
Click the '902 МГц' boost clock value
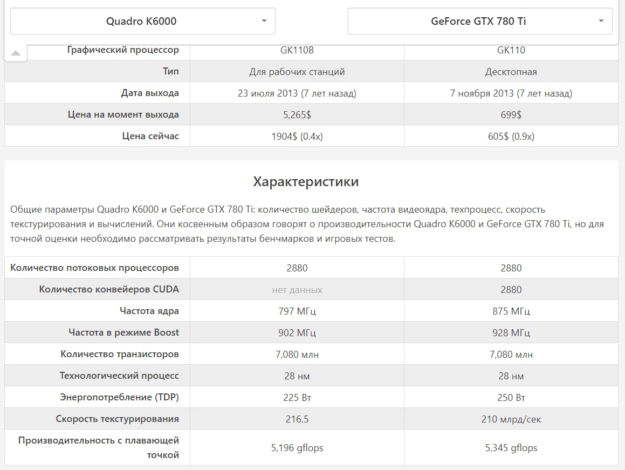(297, 333)
